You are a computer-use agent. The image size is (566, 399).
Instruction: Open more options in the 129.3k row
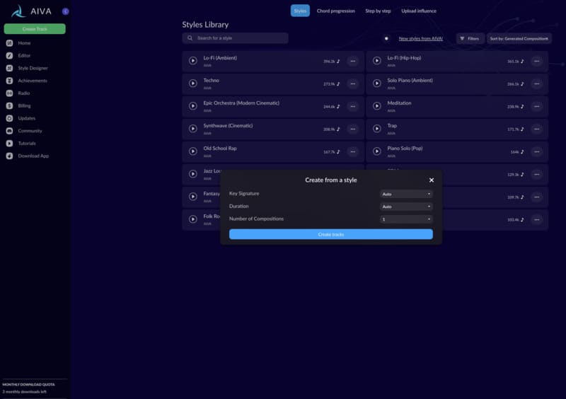537,175
